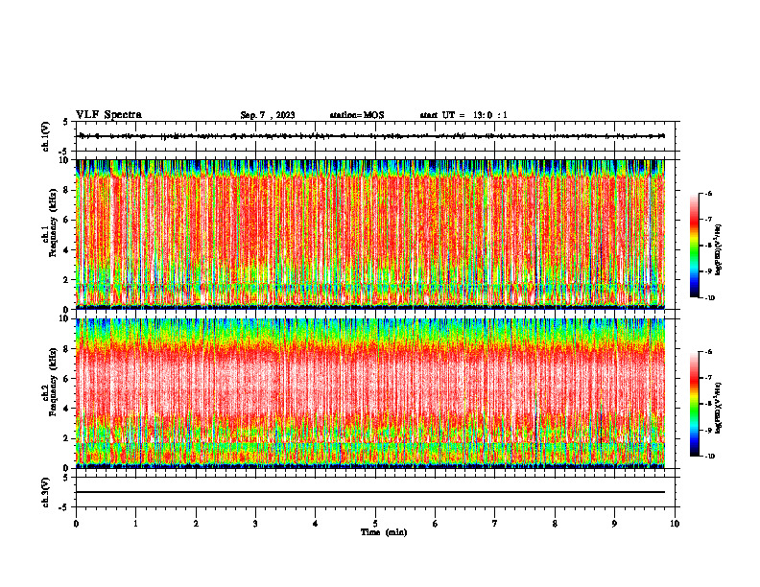
Task: Click the "-10" label on ch.1 colorbar
Action: point(709,298)
